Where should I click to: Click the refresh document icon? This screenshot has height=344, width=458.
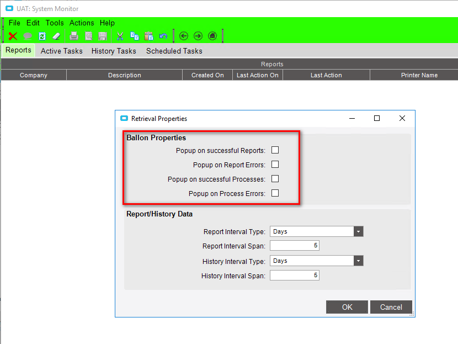click(42, 36)
